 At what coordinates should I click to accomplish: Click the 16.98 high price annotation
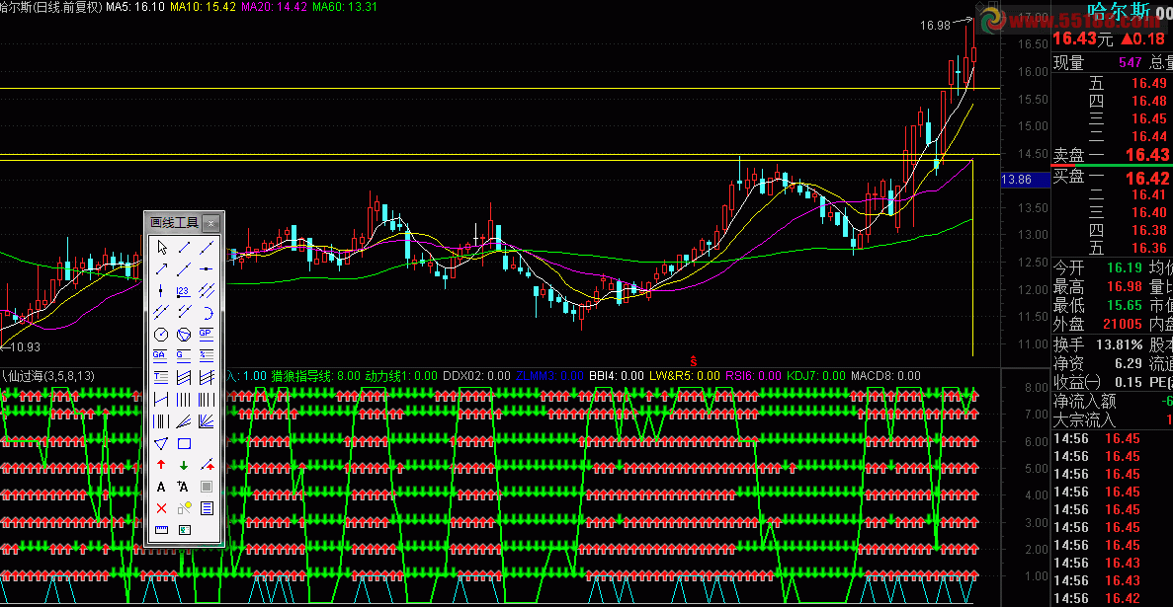click(935, 26)
